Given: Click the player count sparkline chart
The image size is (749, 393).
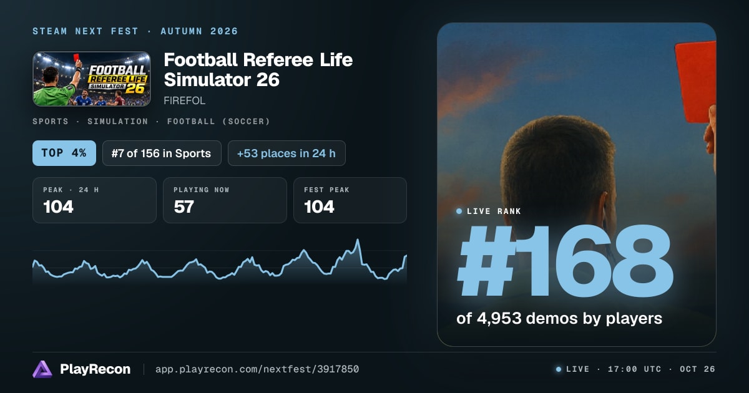Looking at the screenshot, I should click(220, 262).
